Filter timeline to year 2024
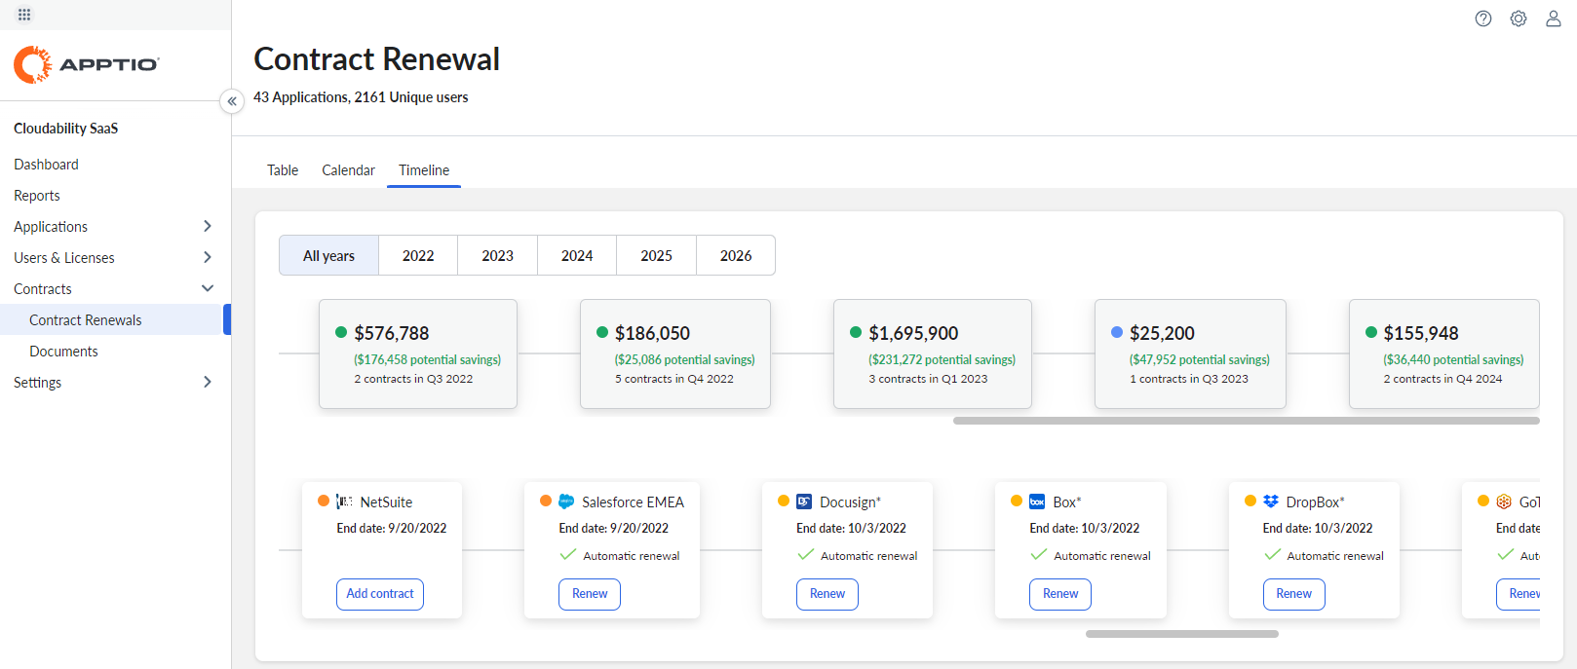Viewport: 1577px width, 669px height. click(577, 255)
